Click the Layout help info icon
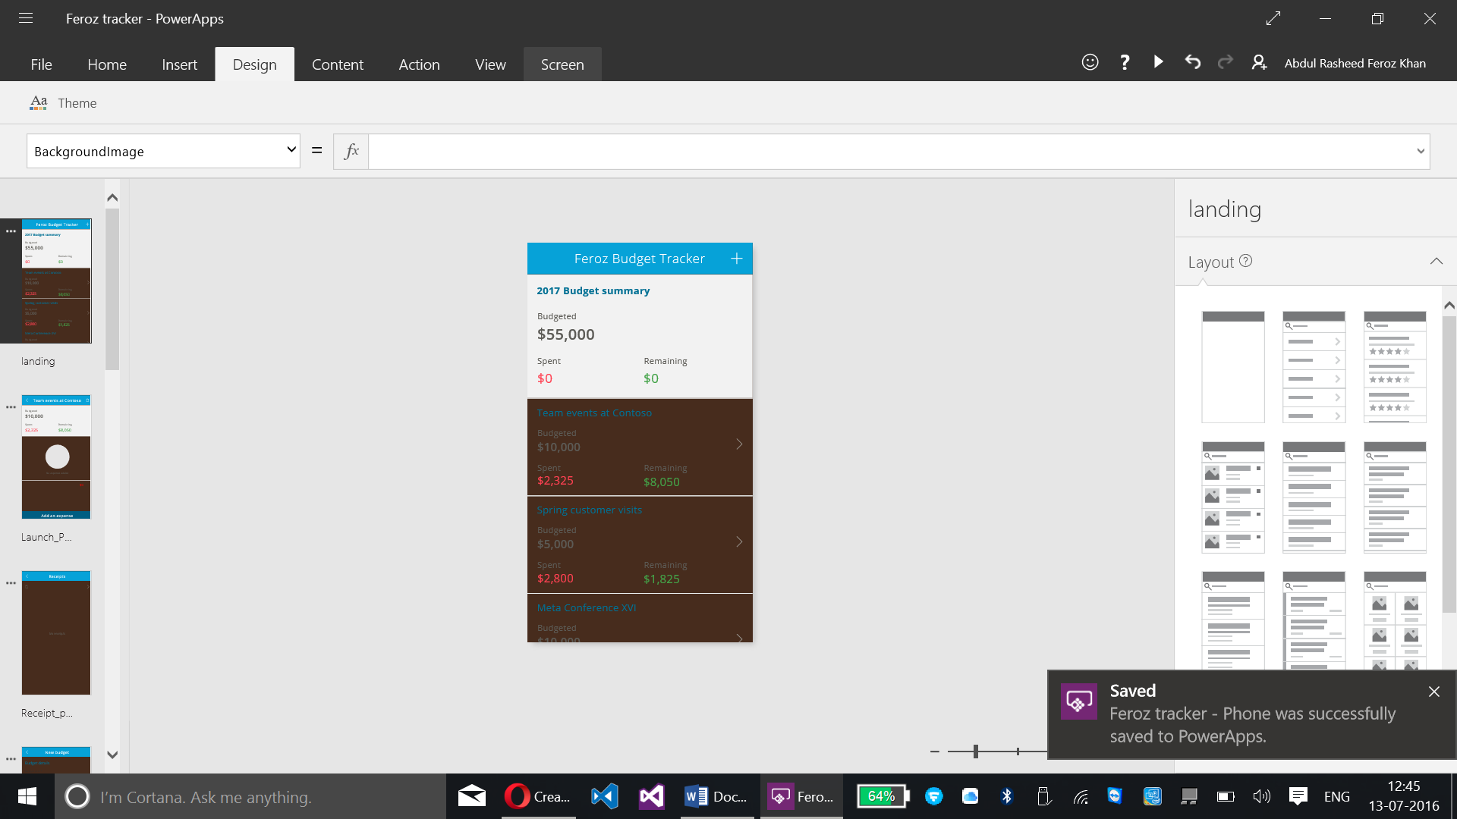Image resolution: width=1457 pixels, height=819 pixels. (x=1245, y=261)
